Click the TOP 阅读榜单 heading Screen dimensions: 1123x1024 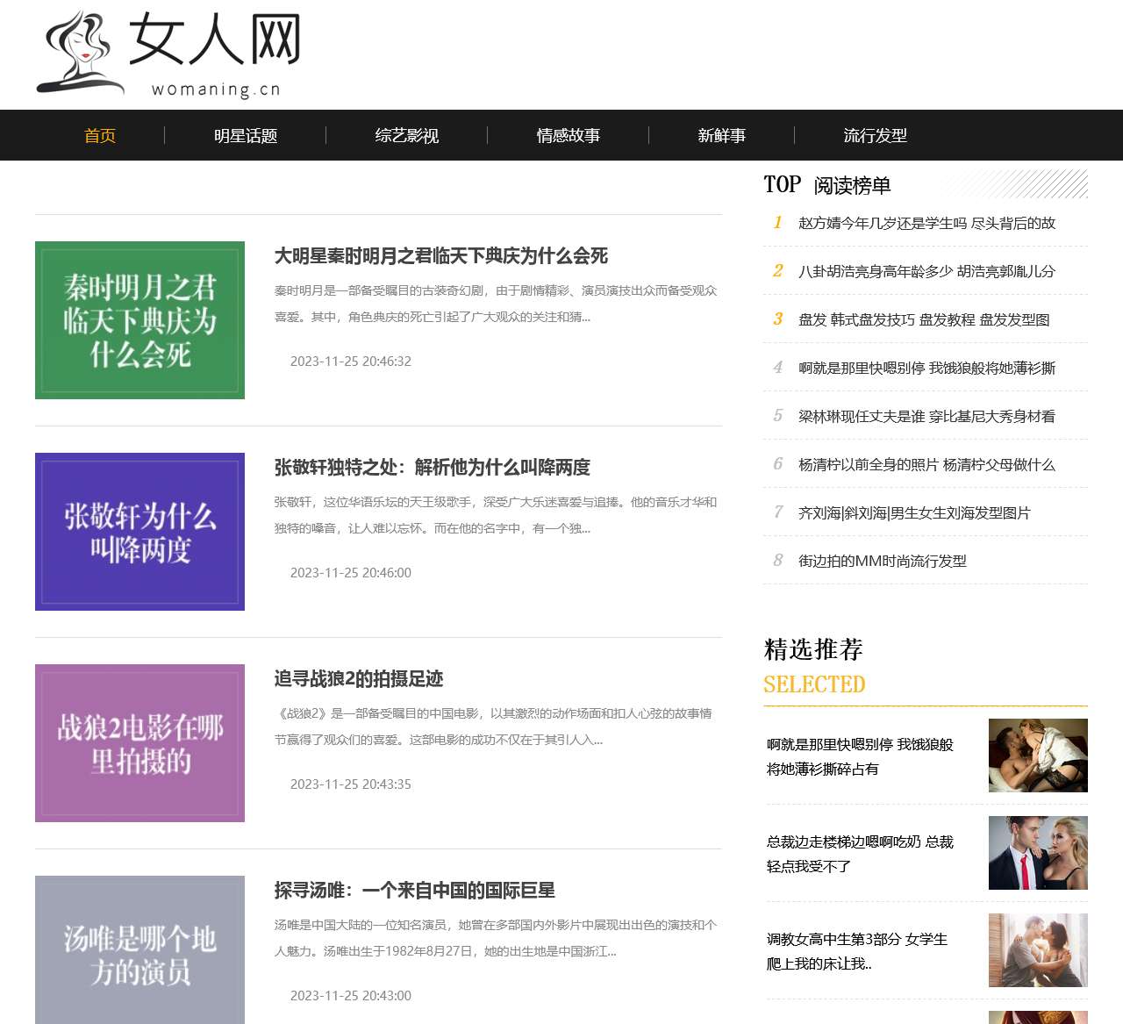click(x=827, y=185)
